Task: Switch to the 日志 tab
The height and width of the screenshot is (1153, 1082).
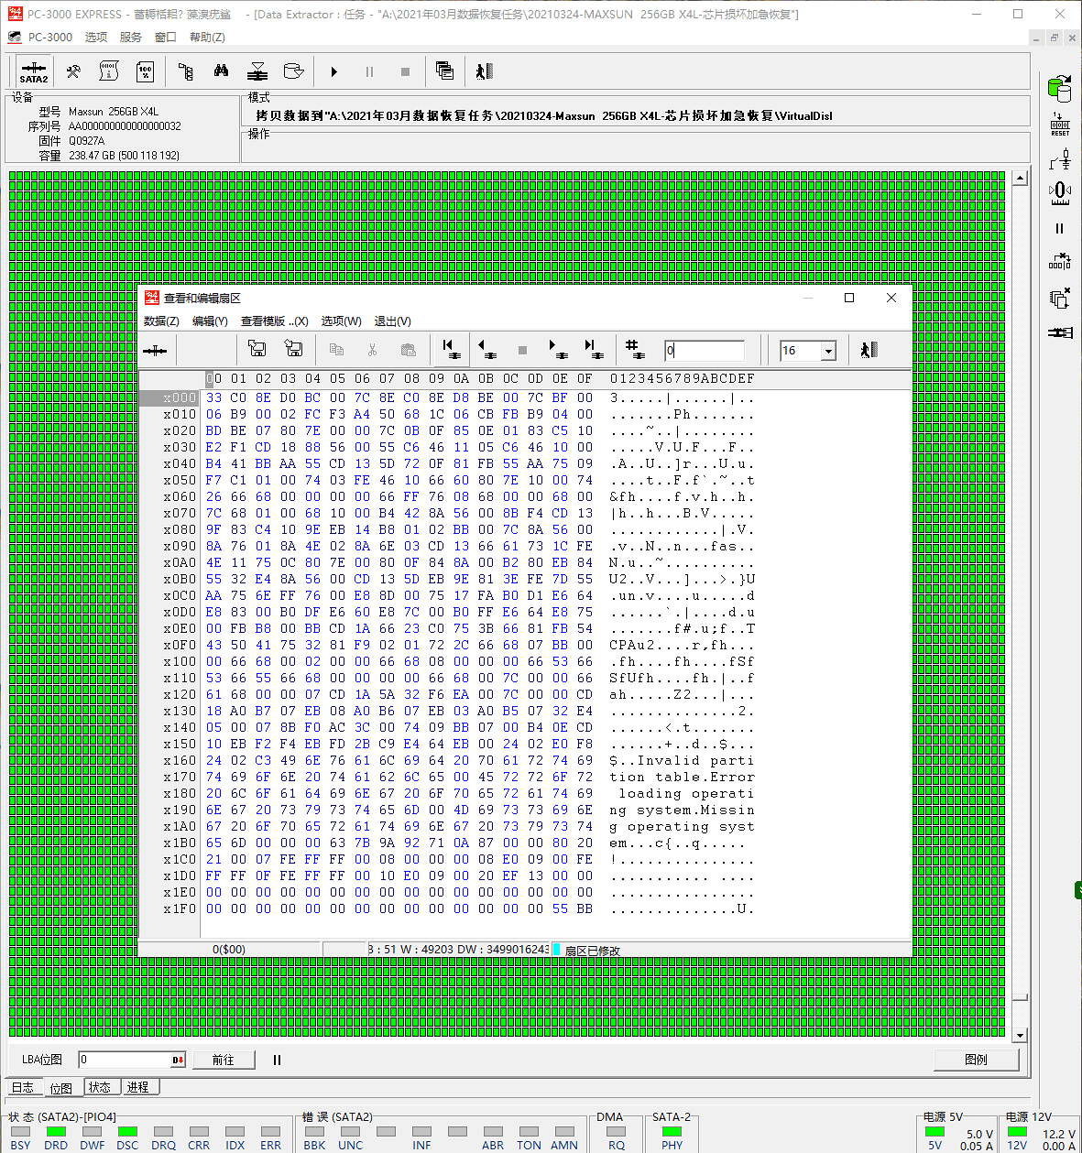Action: coord(23,1087)
